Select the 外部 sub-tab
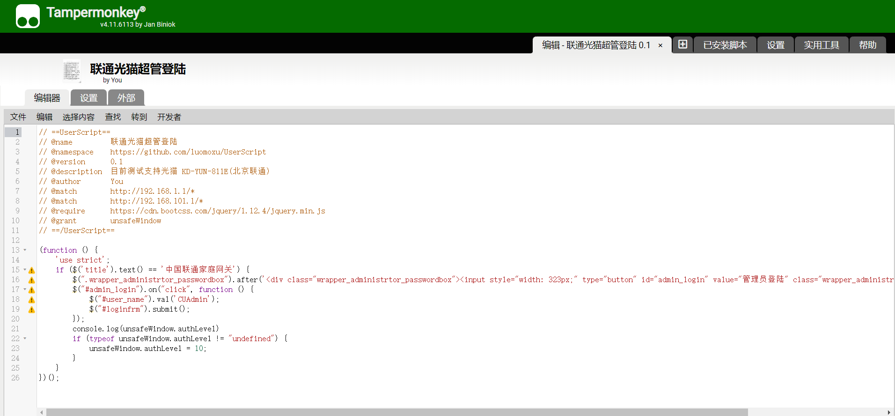Image resolution: width=895 pixels, height=416 pixels. coord(126,98)
